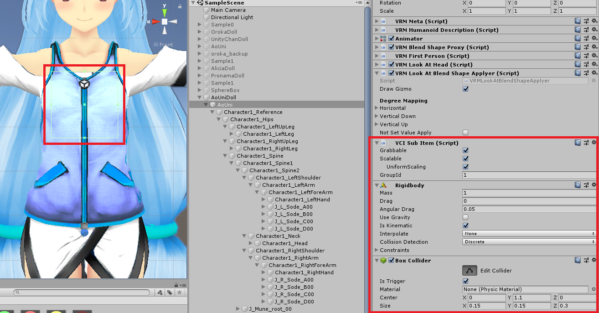599x313 pixels.
Task: Open the physic material object picker
Action: tap(594, 289)
